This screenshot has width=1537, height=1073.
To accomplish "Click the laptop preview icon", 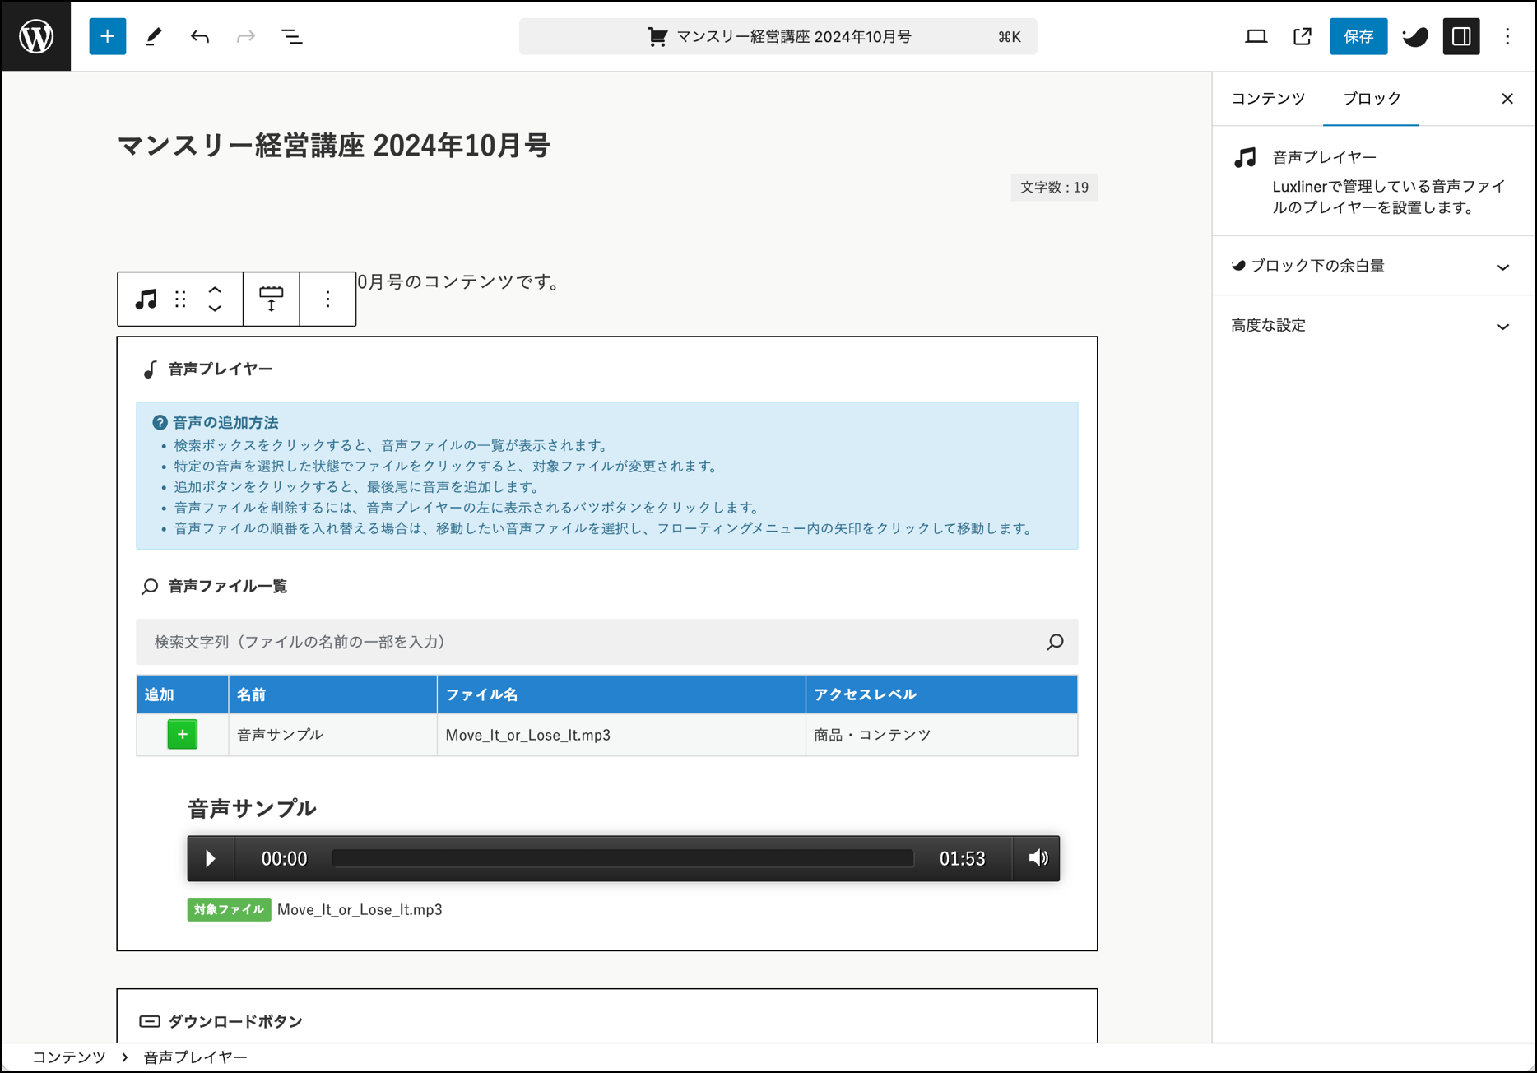I will (1256, 36).
